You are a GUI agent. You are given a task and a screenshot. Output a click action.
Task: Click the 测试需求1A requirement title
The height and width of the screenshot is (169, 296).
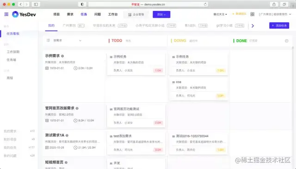pos(55,135)
